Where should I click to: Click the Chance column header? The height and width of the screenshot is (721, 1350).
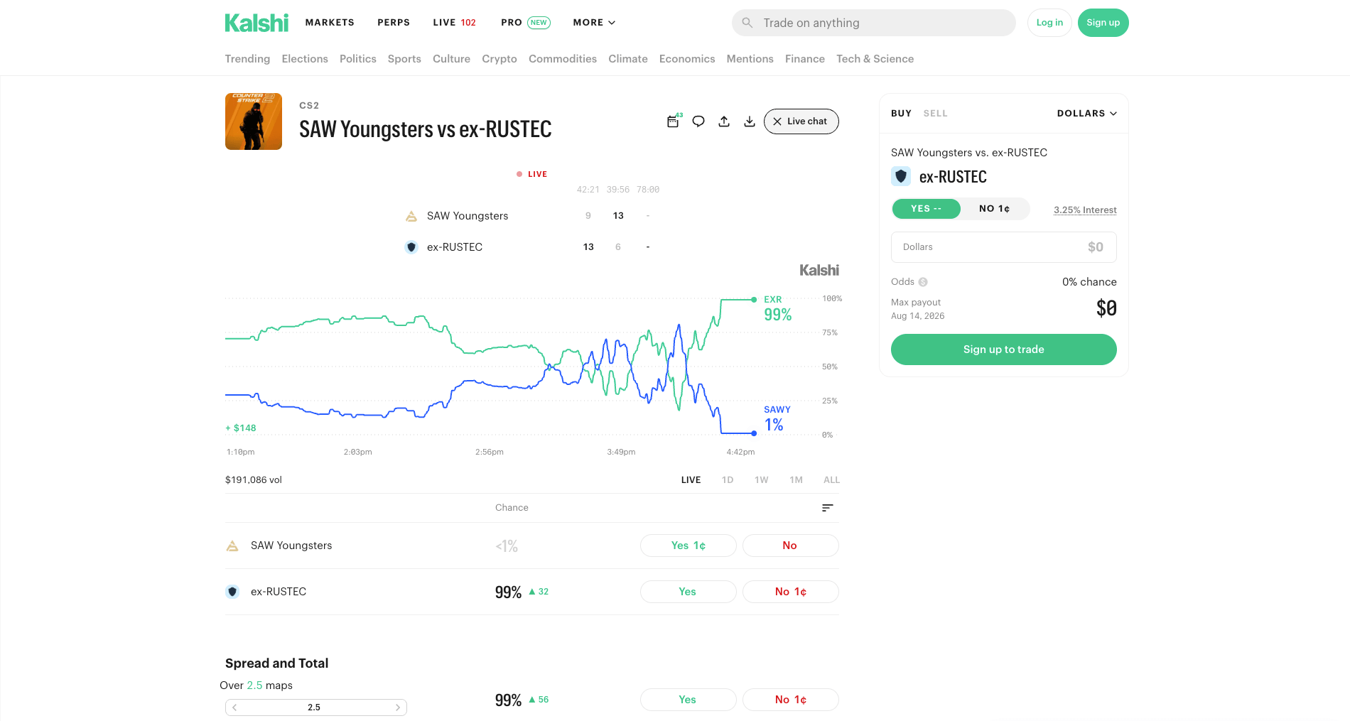pos(512,508)
